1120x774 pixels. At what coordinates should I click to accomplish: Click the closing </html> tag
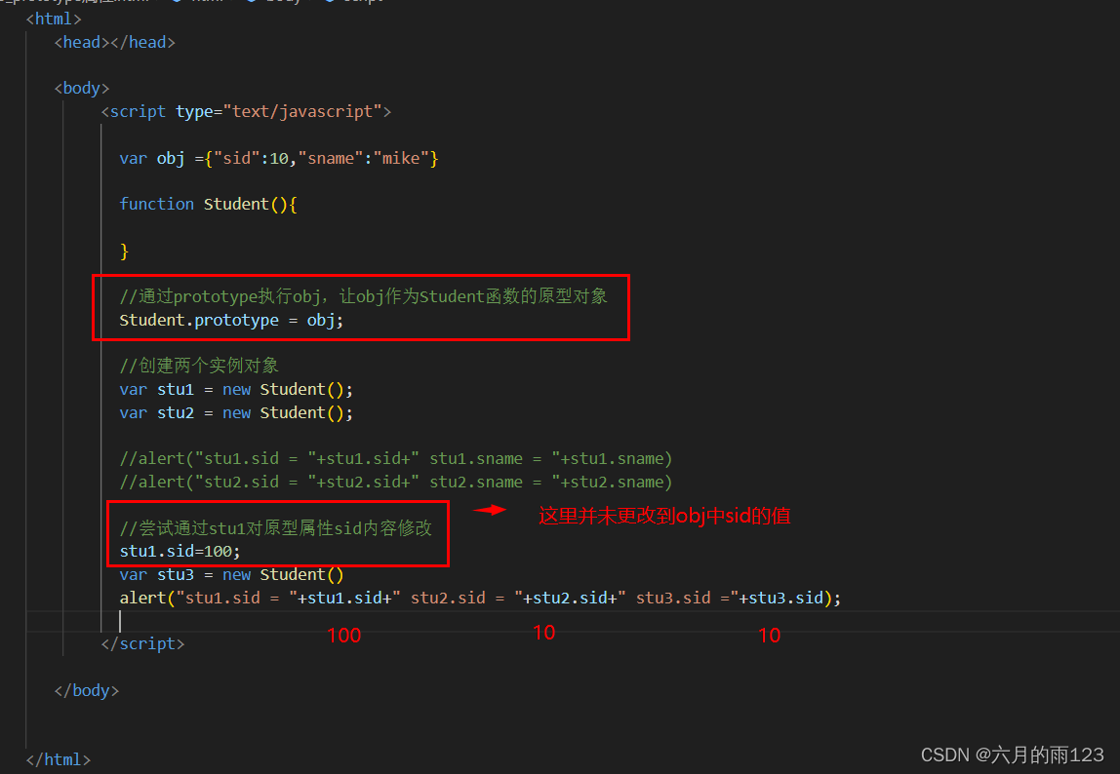click(59, 759)
